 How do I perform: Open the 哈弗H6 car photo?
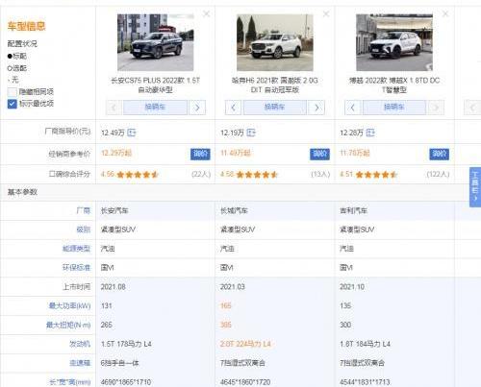(275, 42)
